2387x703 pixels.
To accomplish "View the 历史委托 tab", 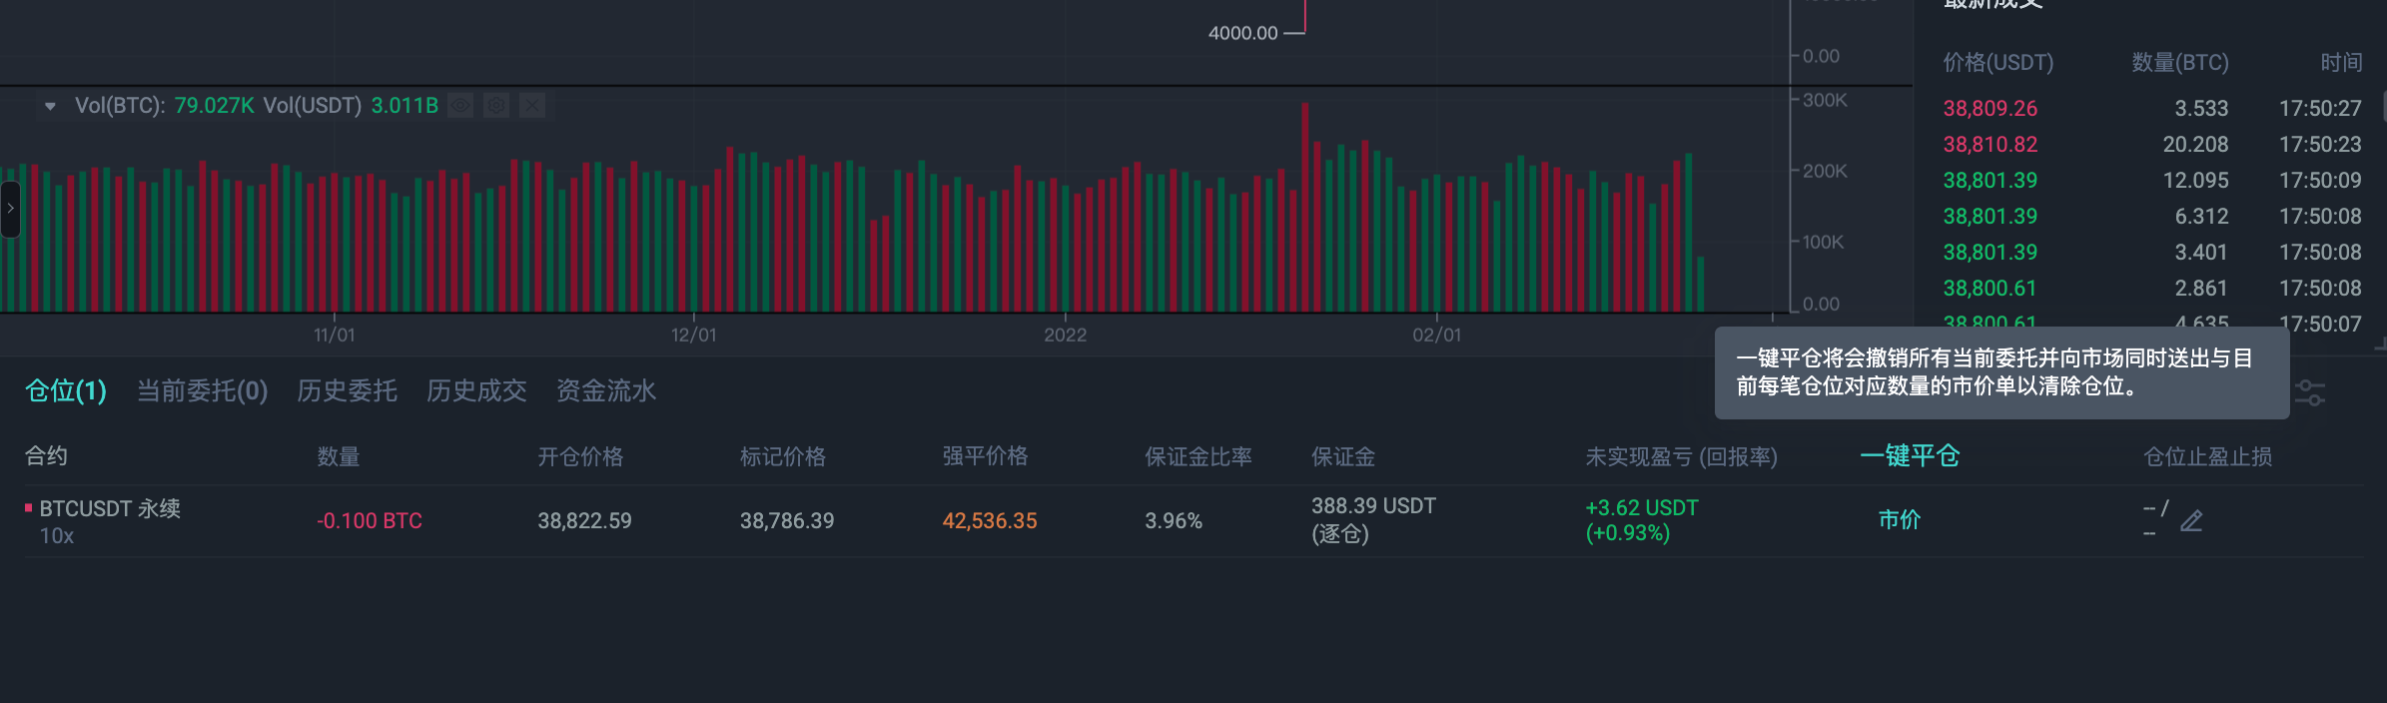I will pos(347,390).
